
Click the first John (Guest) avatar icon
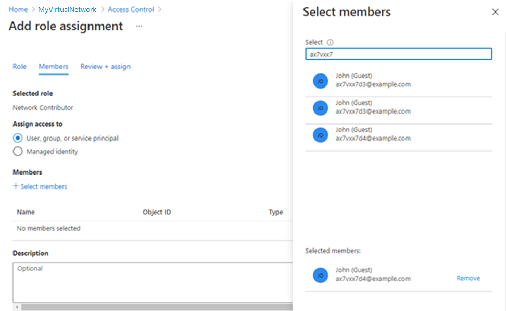[x=320, y=81]
